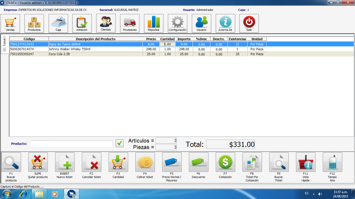
Task: Click F4 Cobrar ticket coins icon
Action: tap(145, 162)
